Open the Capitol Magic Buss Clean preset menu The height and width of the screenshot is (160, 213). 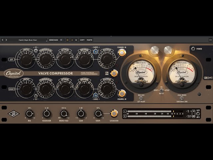tap(28, 40)
